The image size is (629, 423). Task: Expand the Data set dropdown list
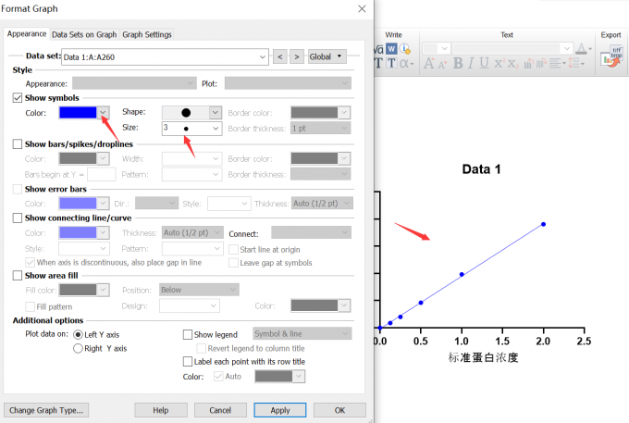point(262,56)
